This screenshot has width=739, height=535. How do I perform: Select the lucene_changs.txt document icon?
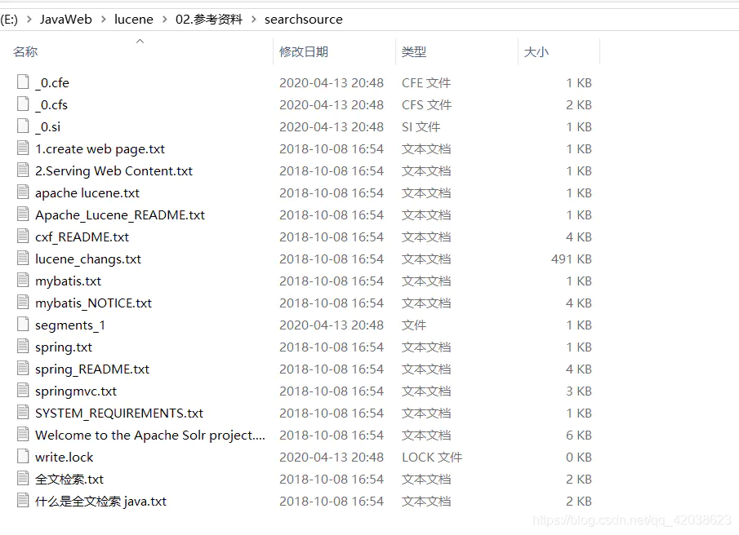(23, 258)
